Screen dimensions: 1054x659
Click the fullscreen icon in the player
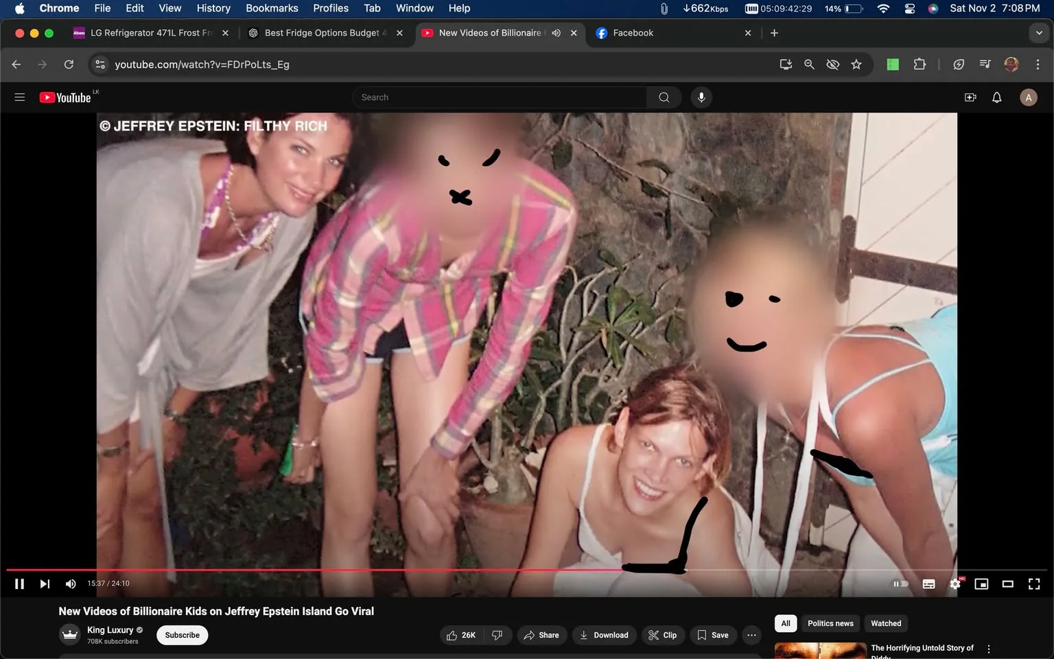click(1033, 583)
